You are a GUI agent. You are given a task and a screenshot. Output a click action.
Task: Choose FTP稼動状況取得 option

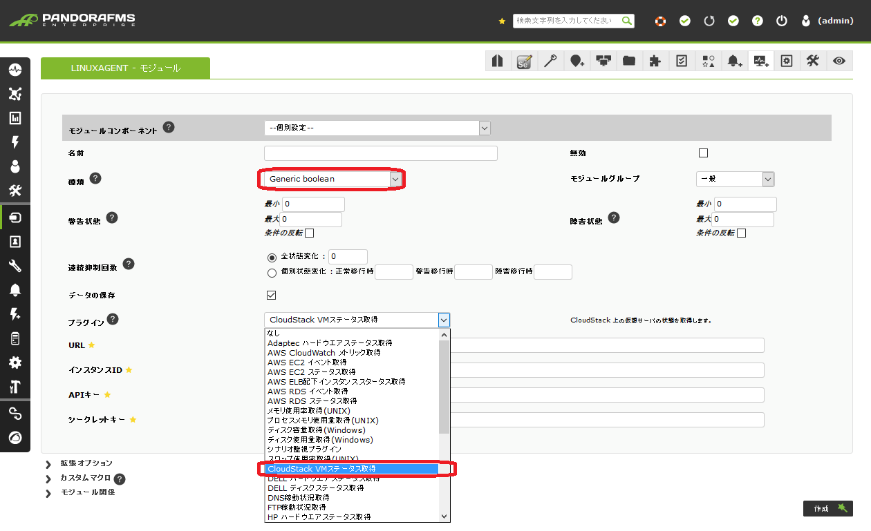click(x=352, y=507)
